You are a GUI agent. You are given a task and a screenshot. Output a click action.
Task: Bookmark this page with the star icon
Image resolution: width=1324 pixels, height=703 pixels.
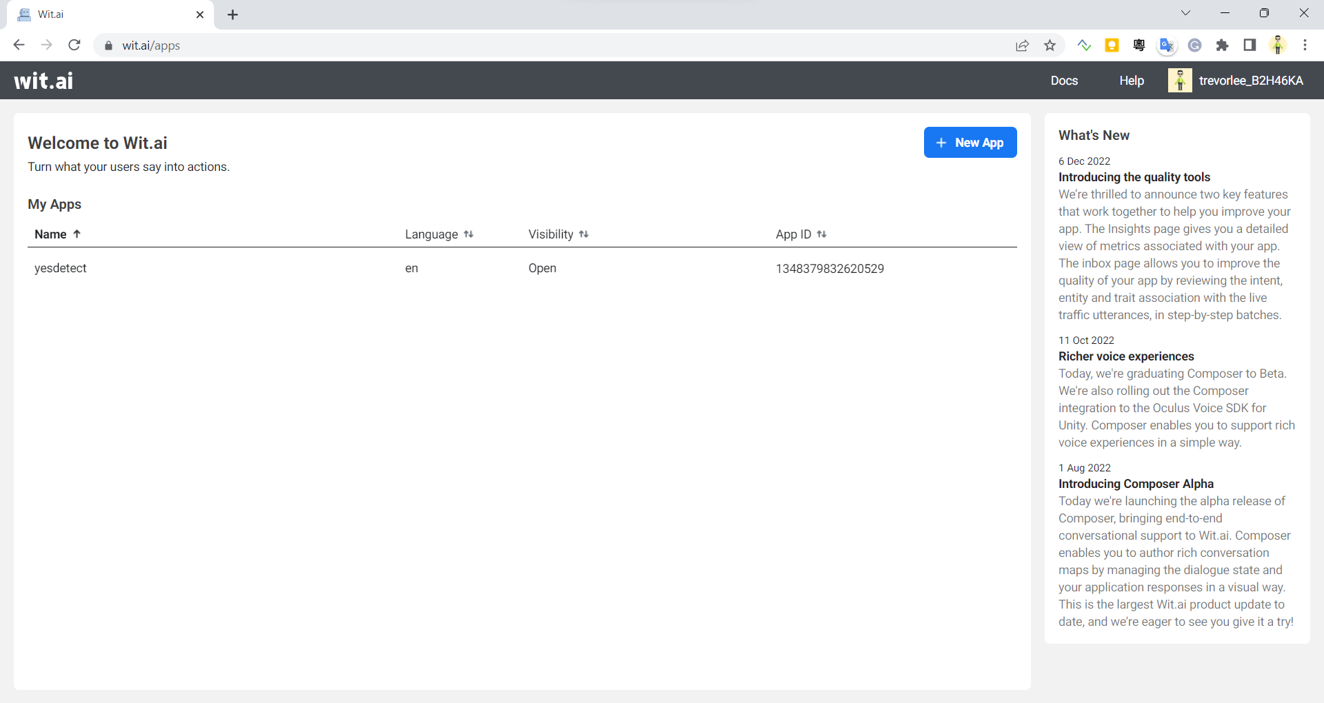1050,45
